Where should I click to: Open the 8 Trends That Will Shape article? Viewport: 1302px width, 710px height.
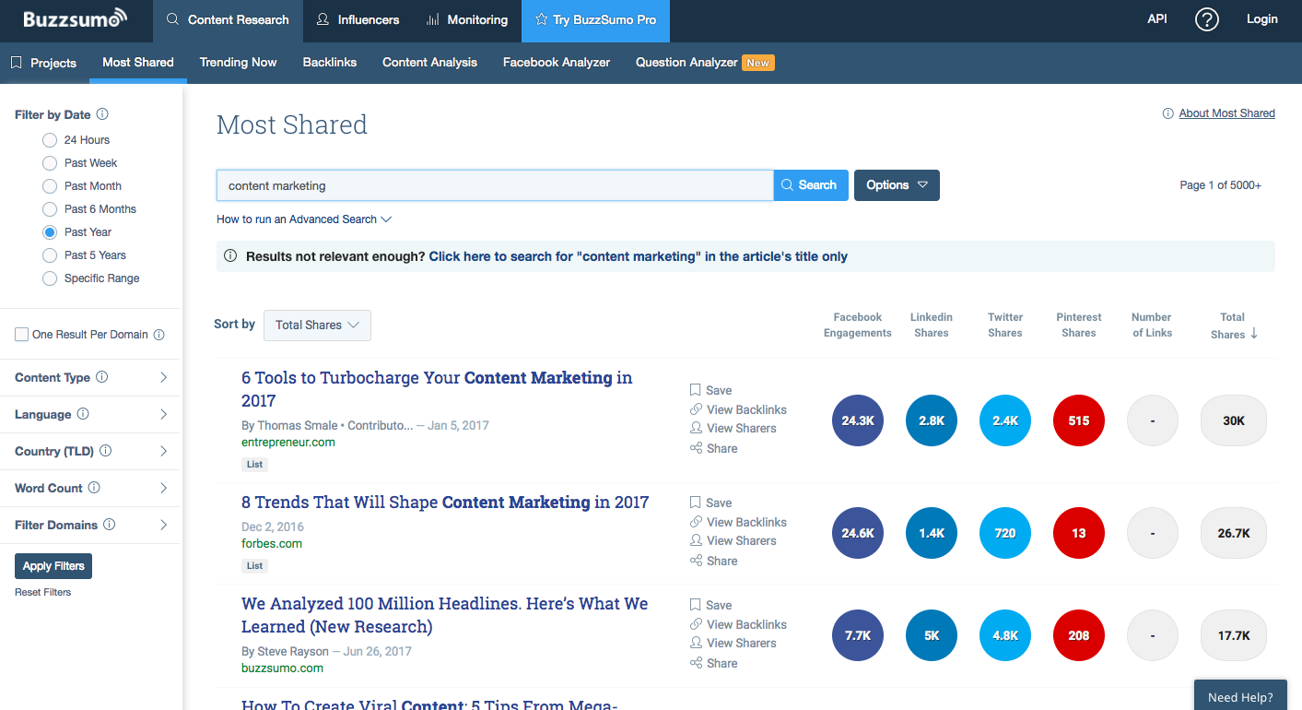[445, 503]
